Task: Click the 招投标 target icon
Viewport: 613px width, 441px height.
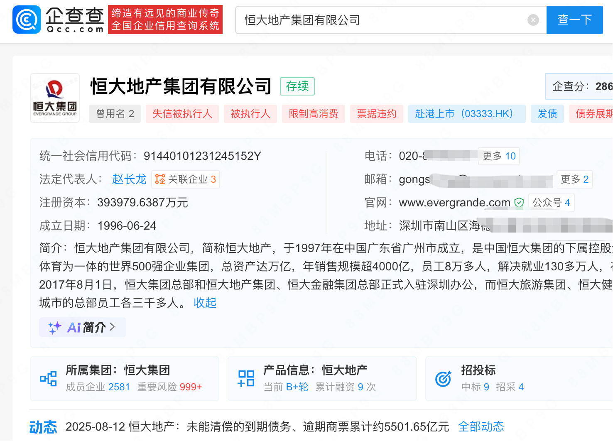Action: pyautogui.click(x=443, y=379)
